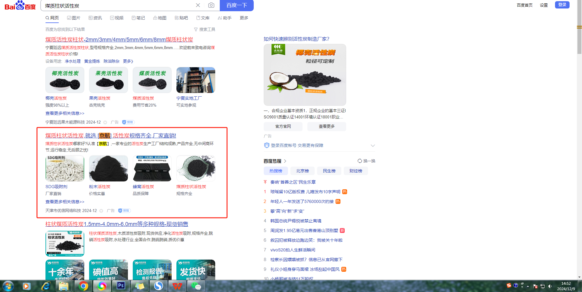Switch to the 资讯 tab
Viewport: 582px width, 292px height.
(x=95, y=18)
